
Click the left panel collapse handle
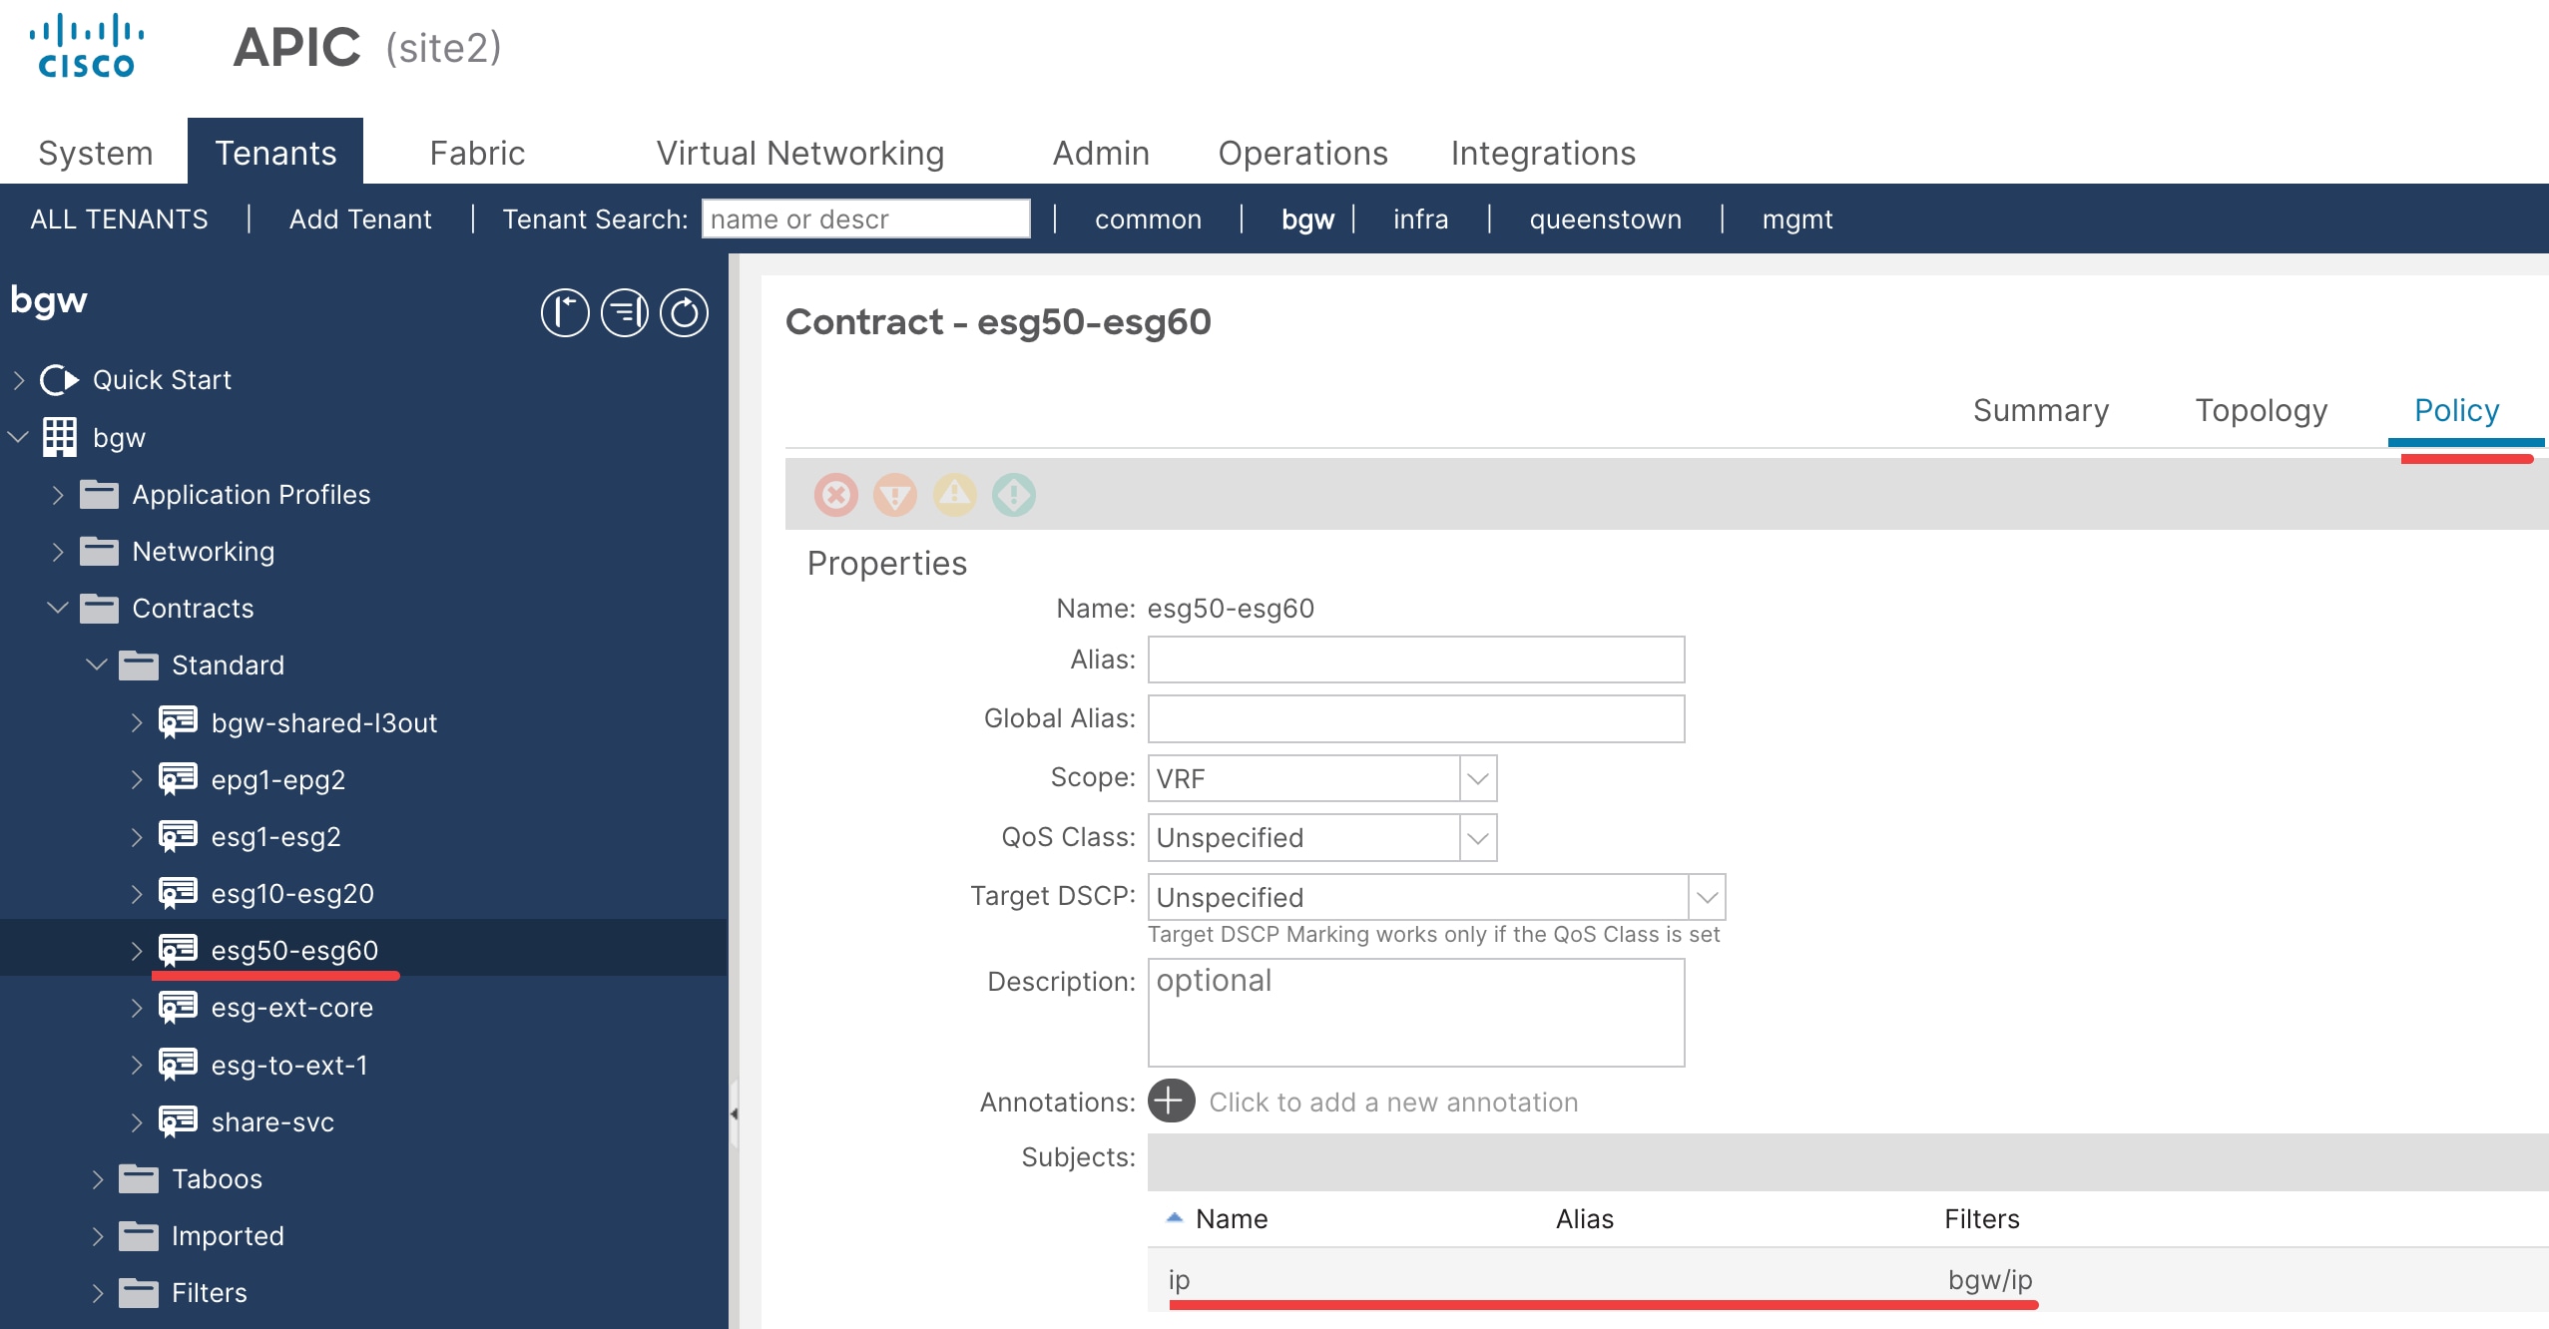734,1113
